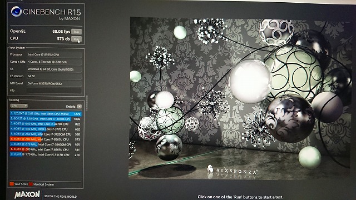Click the MAXON logo at bottom left
The width and height of the screenshot is (356, 200).
[x=27, y=194]
